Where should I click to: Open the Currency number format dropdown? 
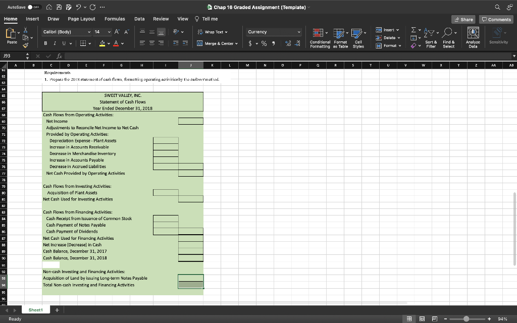click(274, 32)
